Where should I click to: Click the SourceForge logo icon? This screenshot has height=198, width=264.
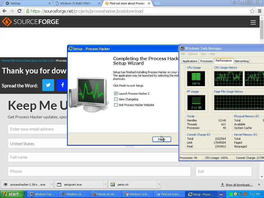tap(7, 22)
